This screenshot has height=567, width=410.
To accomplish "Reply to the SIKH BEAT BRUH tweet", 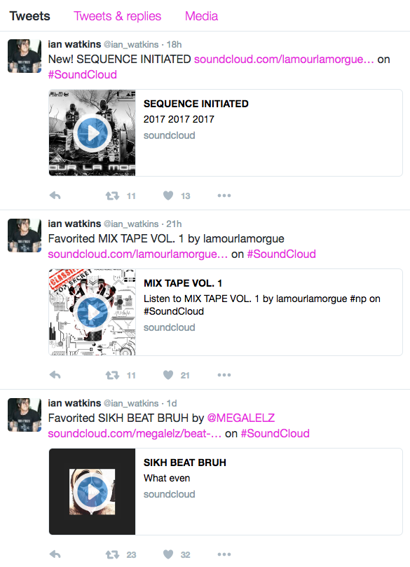I will (55, 554).
